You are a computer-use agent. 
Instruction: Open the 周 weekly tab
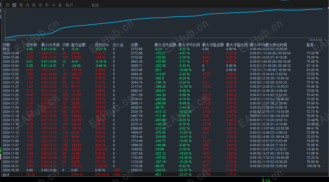tap(21, 5)
